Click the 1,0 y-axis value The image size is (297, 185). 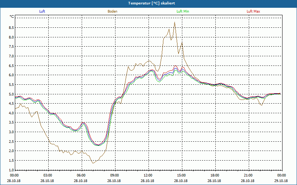[x=12, y=170]
